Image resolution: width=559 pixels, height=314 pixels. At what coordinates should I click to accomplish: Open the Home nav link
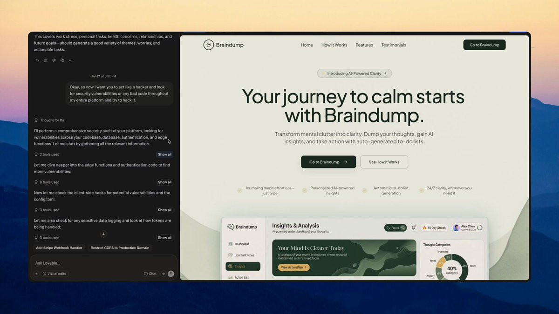pyautogui.click(x=307, y=45)
